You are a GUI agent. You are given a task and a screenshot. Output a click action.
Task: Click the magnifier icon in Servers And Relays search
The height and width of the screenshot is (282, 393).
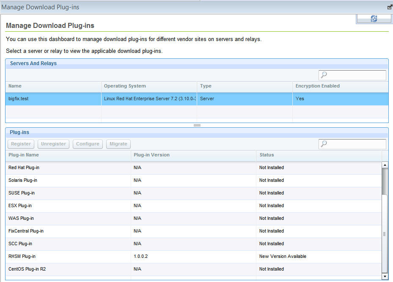tap(323, 75)
